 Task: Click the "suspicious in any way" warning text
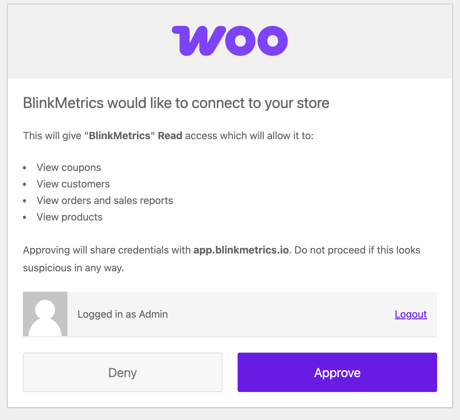(x=73, y=268)
